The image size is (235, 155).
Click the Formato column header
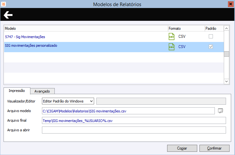186,29
